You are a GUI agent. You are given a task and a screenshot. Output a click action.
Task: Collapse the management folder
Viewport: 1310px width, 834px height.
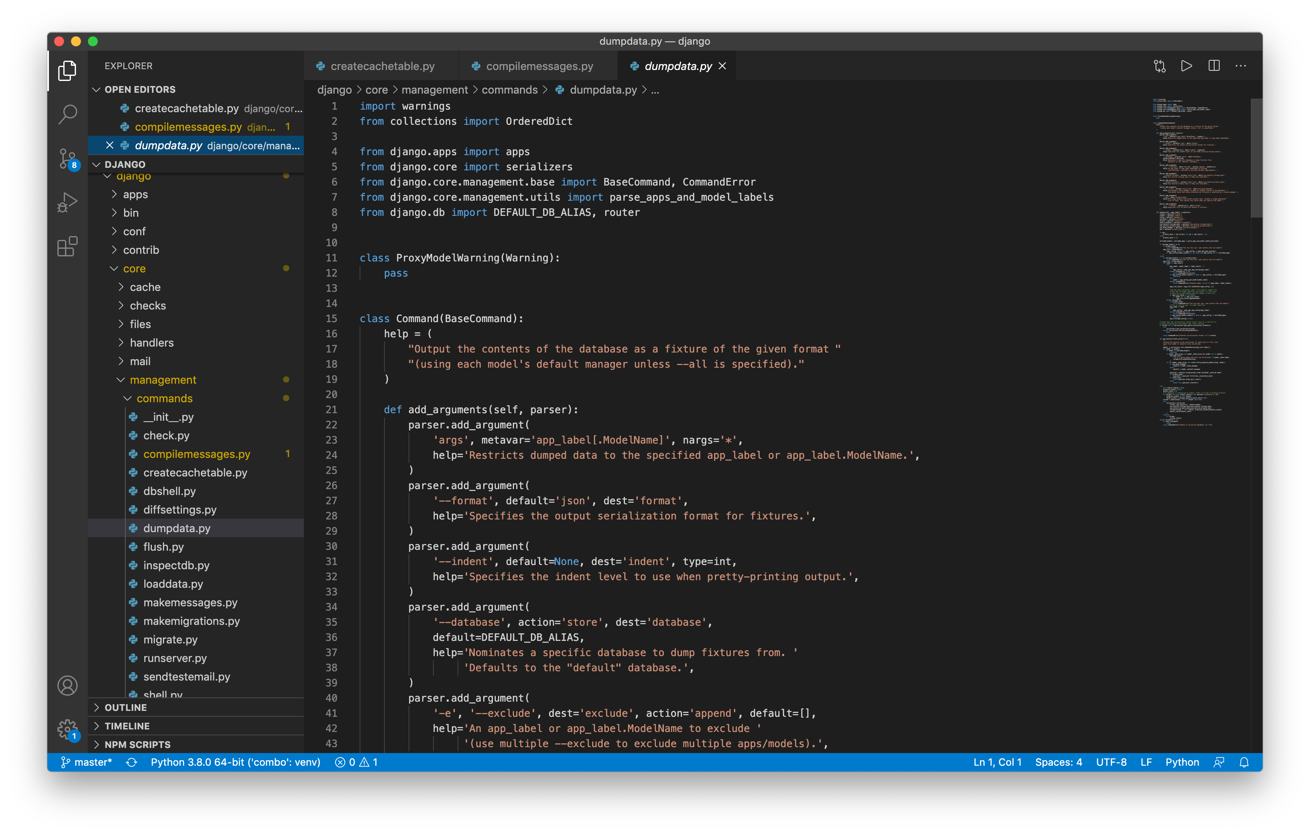pos(196,379)
